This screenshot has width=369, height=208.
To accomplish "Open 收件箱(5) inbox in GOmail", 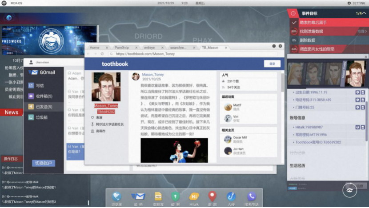I will tap(44, 96).
